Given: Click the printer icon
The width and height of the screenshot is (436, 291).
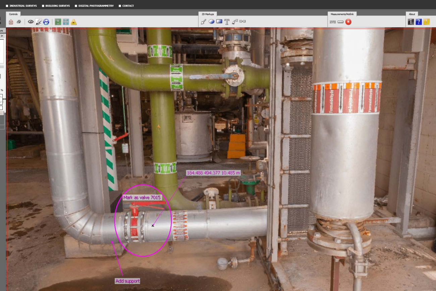Looking at the screenshot, I should (19, 22).
